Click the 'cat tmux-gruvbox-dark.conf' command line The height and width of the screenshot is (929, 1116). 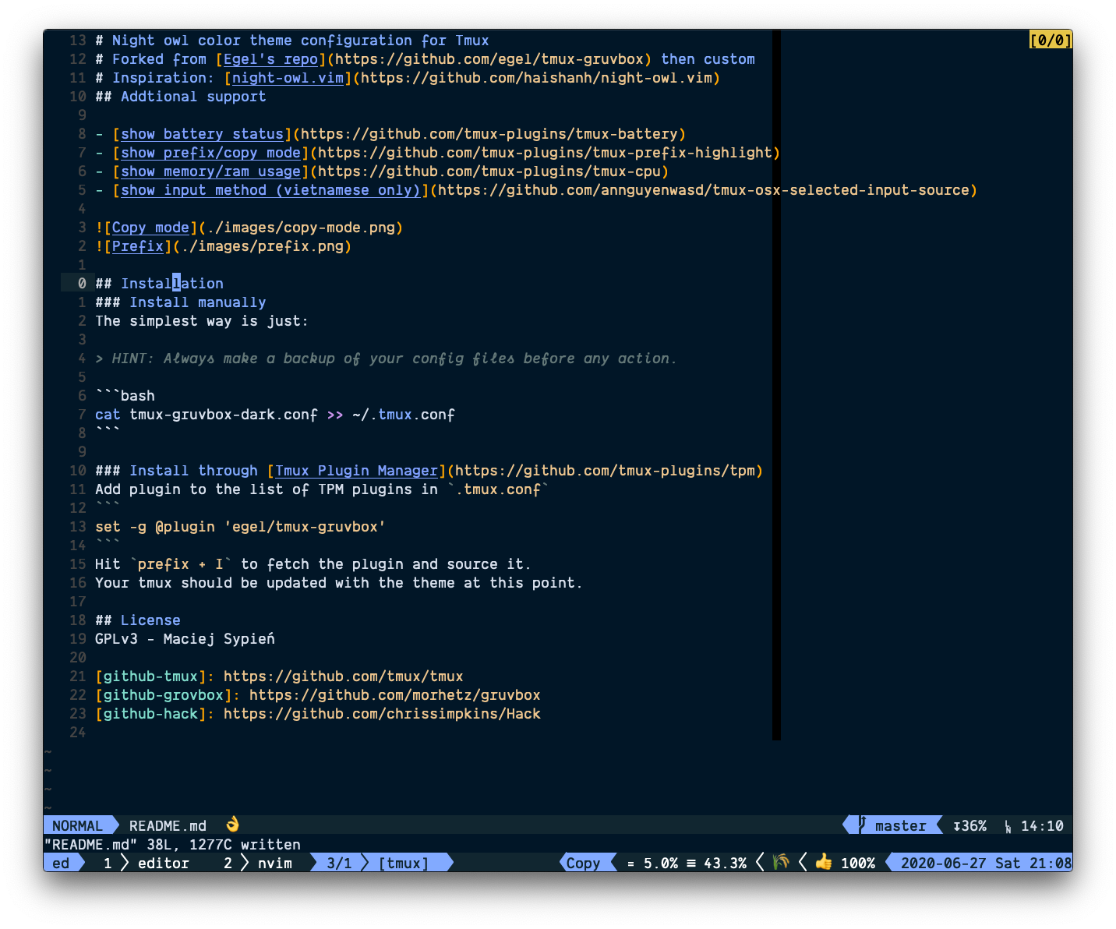(275, 415)
